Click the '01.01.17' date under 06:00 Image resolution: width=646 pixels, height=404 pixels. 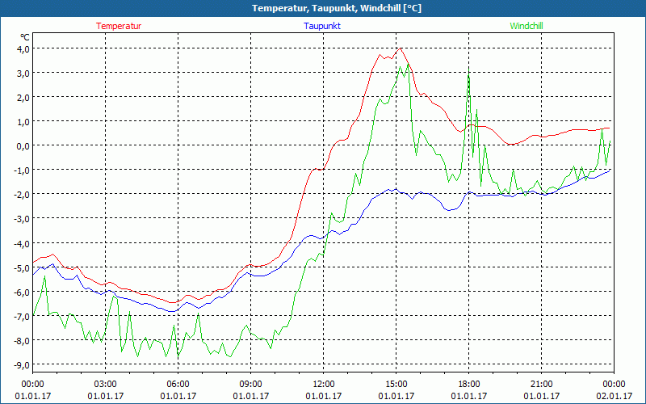pos(178,396)
